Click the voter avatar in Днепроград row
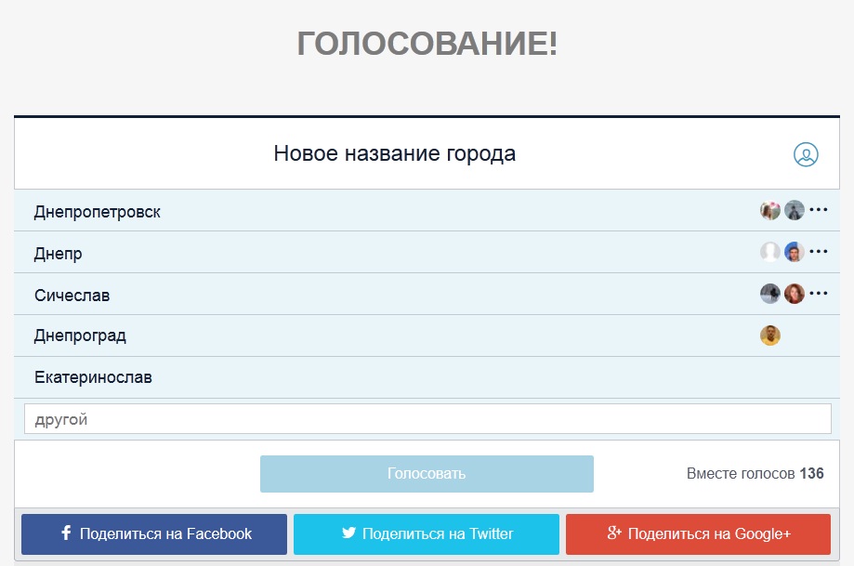This screenshot has height=566, width=854. [769, 336]
